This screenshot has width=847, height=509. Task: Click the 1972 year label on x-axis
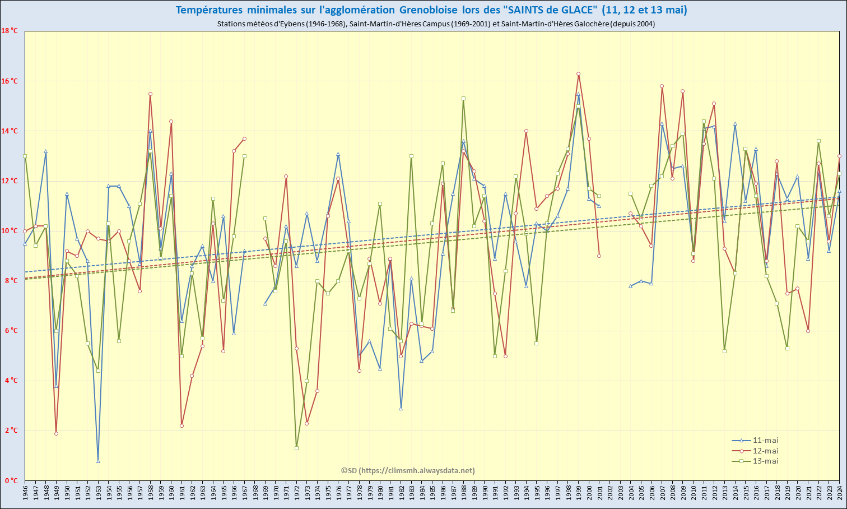pos(296,493)
